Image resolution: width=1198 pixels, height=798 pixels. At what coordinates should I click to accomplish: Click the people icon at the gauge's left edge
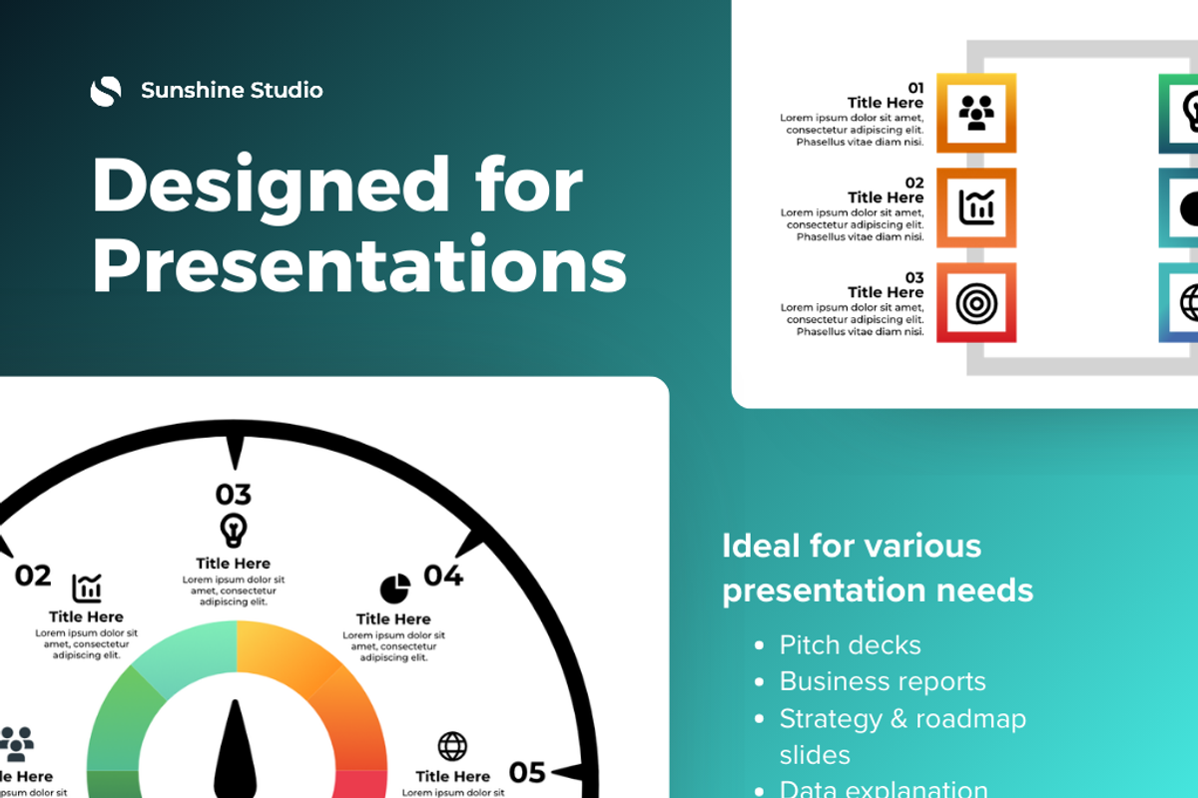coord(16,744)
